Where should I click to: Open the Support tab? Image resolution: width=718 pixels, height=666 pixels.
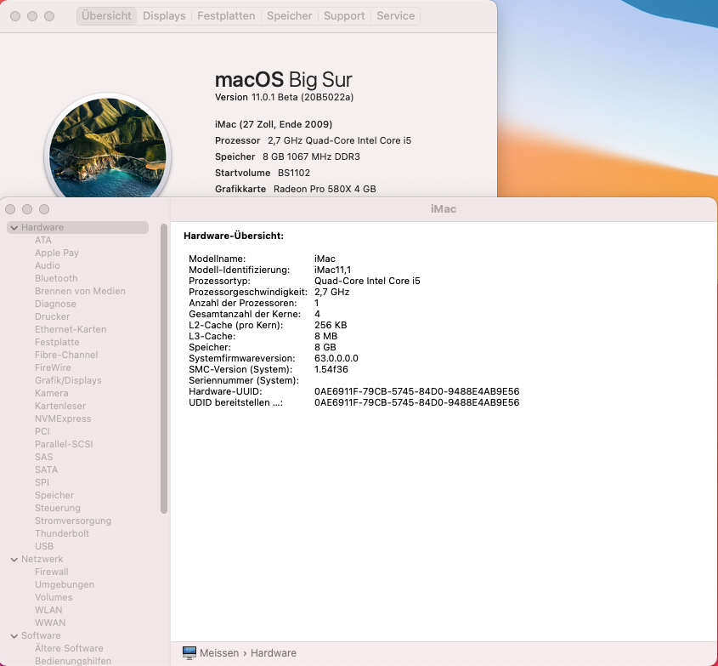click(344, 16)
